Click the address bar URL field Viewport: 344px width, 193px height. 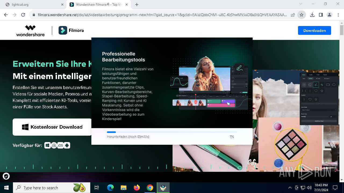[162, 15]
